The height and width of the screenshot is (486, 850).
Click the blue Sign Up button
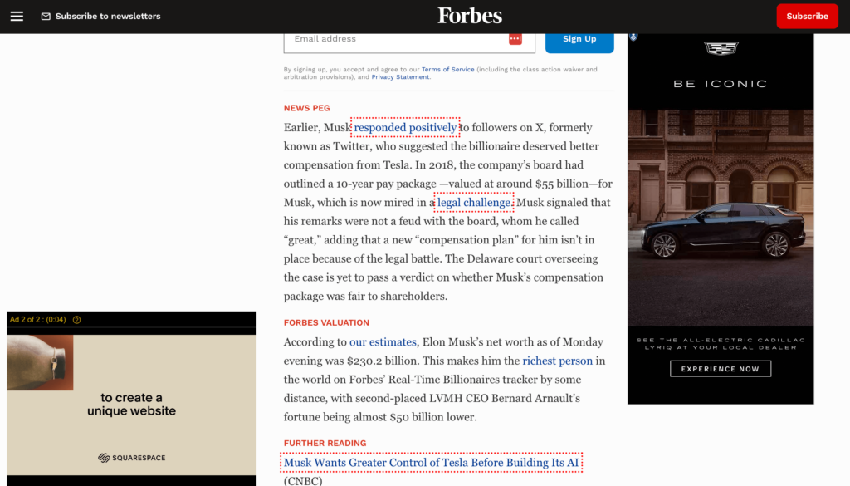579,39
